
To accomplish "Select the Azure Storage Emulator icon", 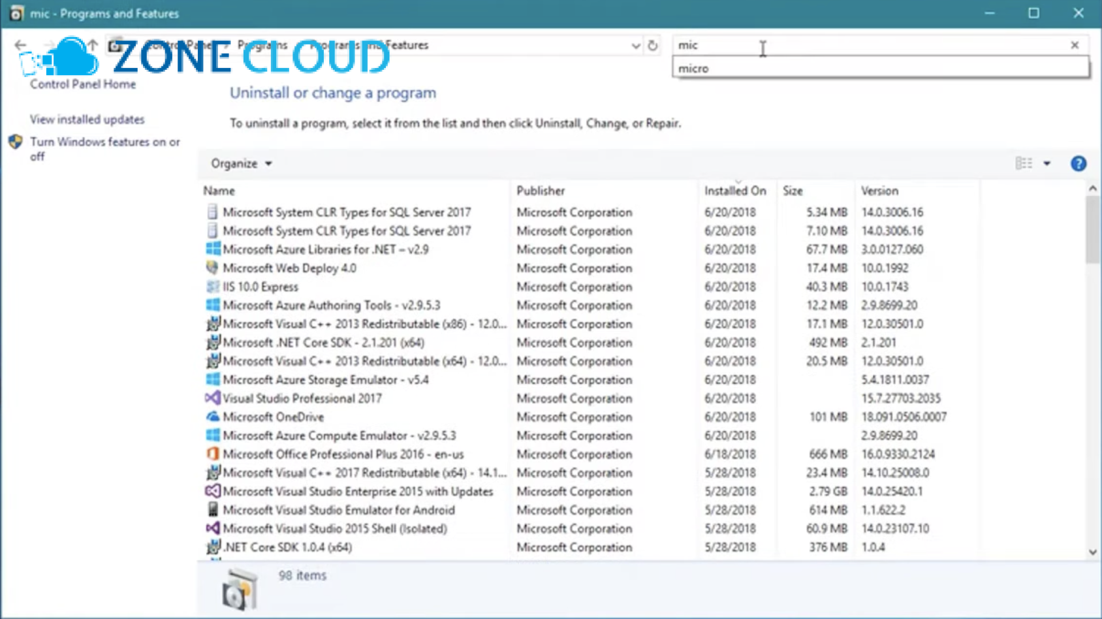I will [212, 379].
